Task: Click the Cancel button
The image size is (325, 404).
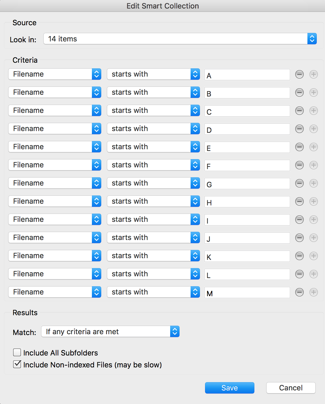Action: point(291,388)
